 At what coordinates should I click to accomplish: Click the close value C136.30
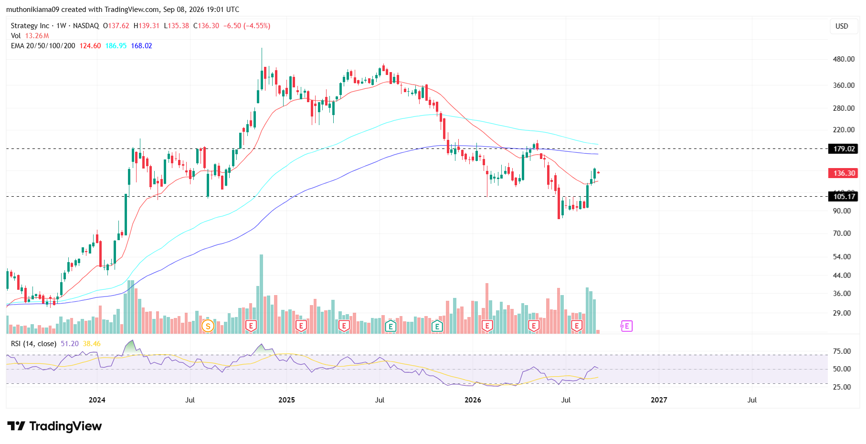point(206,26)
